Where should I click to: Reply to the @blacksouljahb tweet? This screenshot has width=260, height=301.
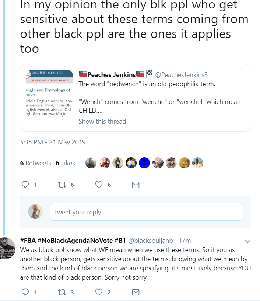[x=25, y=292]
